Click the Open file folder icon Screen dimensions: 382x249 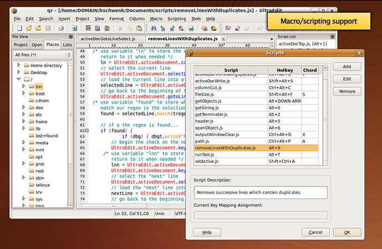(29, 28)
